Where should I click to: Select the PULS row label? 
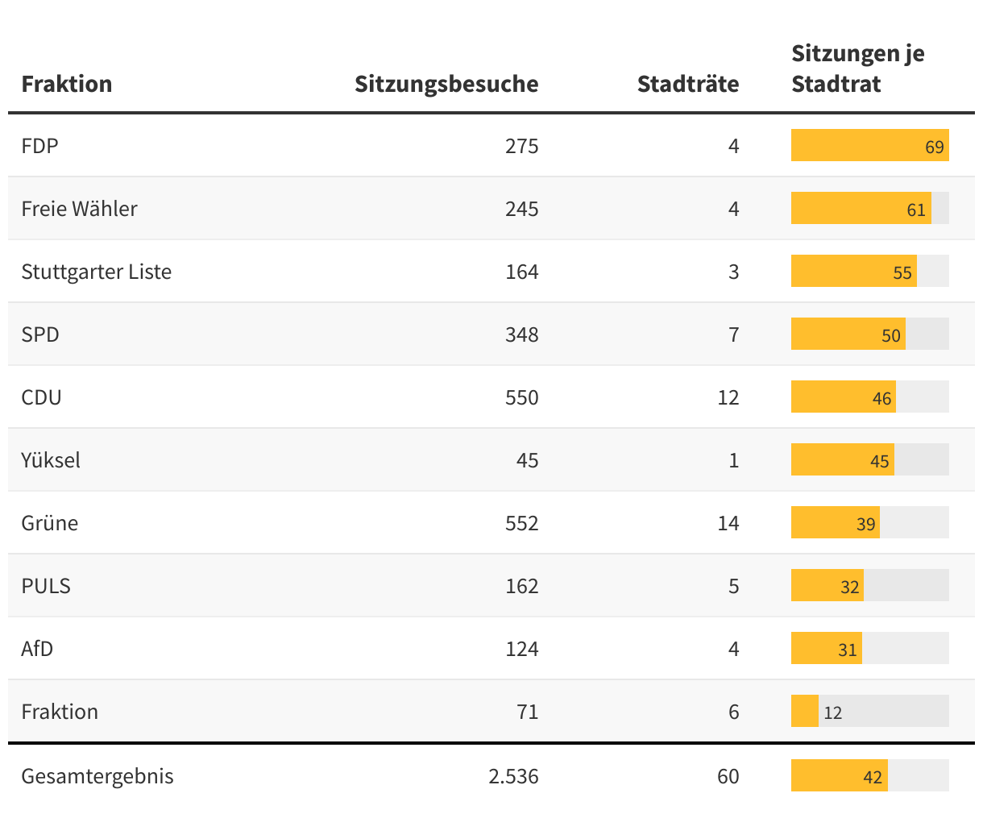(x=46, y=586)
